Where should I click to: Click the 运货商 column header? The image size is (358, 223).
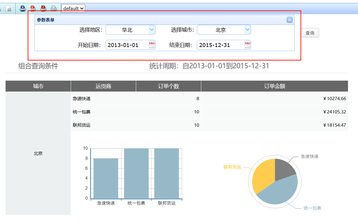point(103,86)
